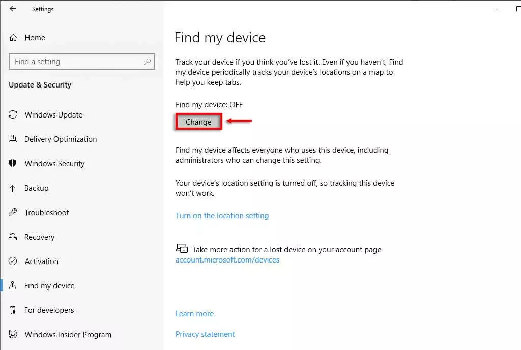Viewport: 521px width, 350px height.
Task: Click the Delivery Optimization icon
Action: 13,139
